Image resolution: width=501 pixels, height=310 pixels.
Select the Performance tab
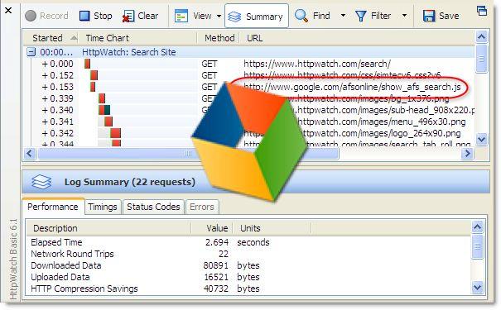click(53, 207)
